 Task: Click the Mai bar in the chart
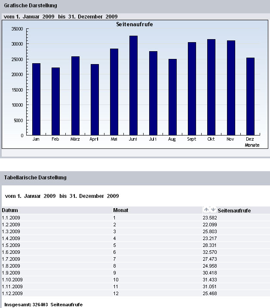114,92
